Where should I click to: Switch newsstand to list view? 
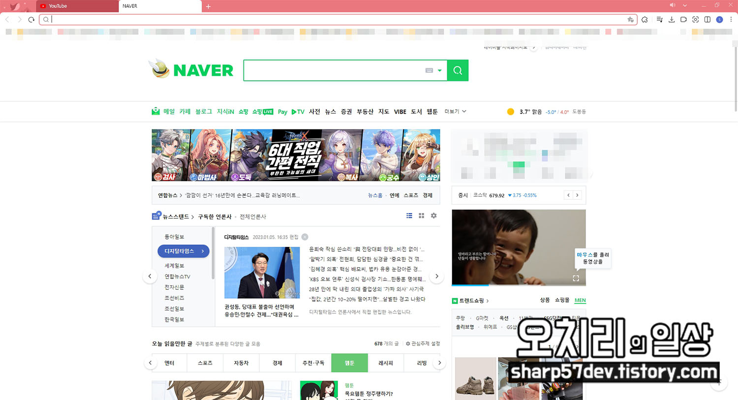pyautogui.click(x=409, y=215)
